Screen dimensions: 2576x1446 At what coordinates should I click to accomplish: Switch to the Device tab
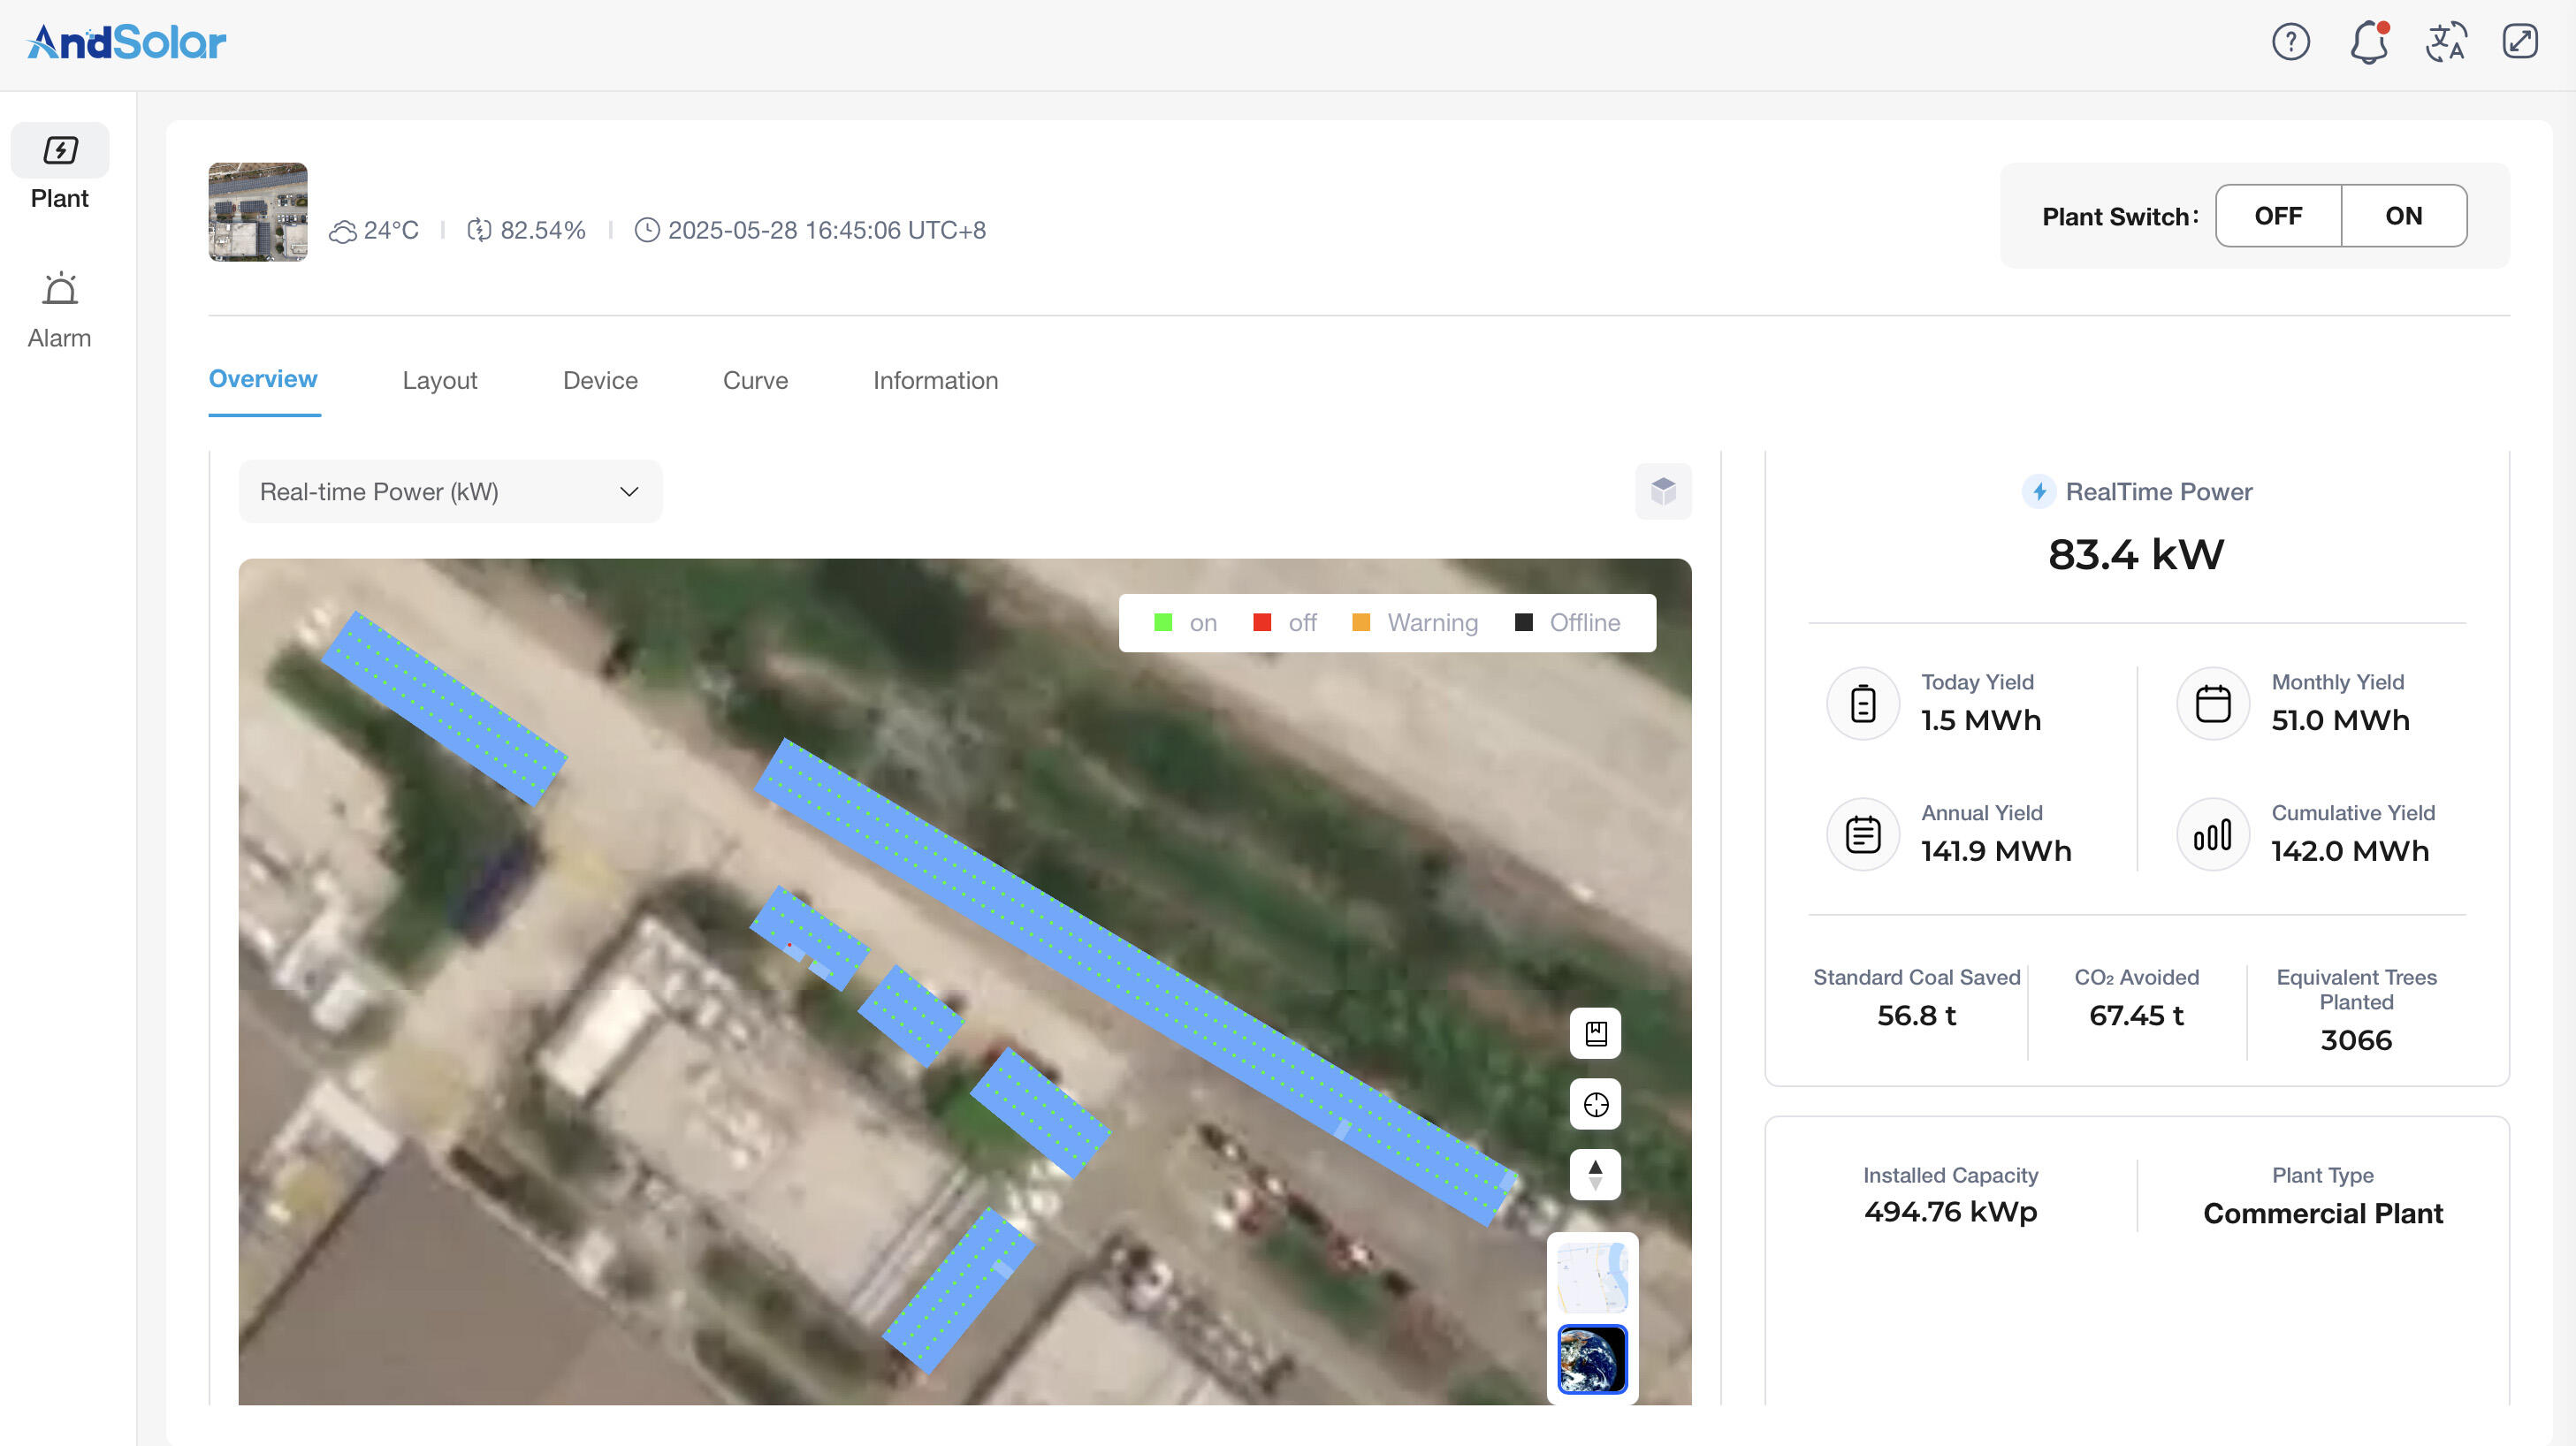pyautogui.click(x=600, y=380)
